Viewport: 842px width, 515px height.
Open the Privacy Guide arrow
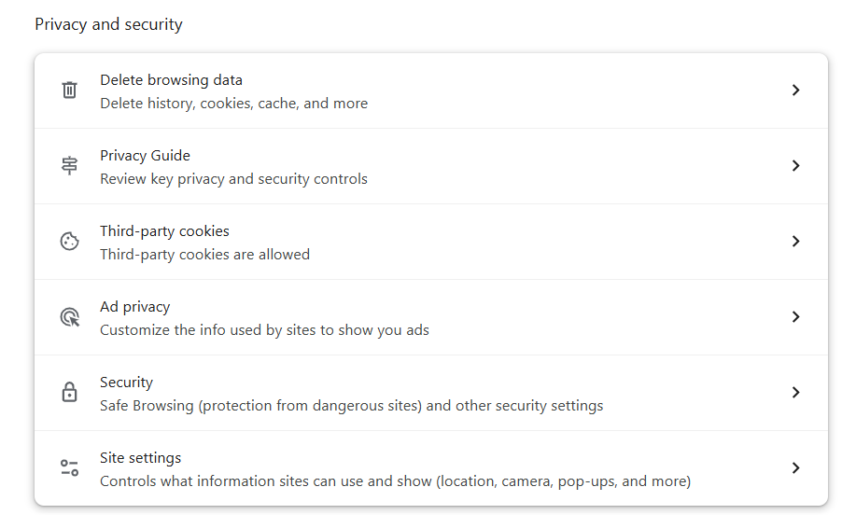coord(795,166)
